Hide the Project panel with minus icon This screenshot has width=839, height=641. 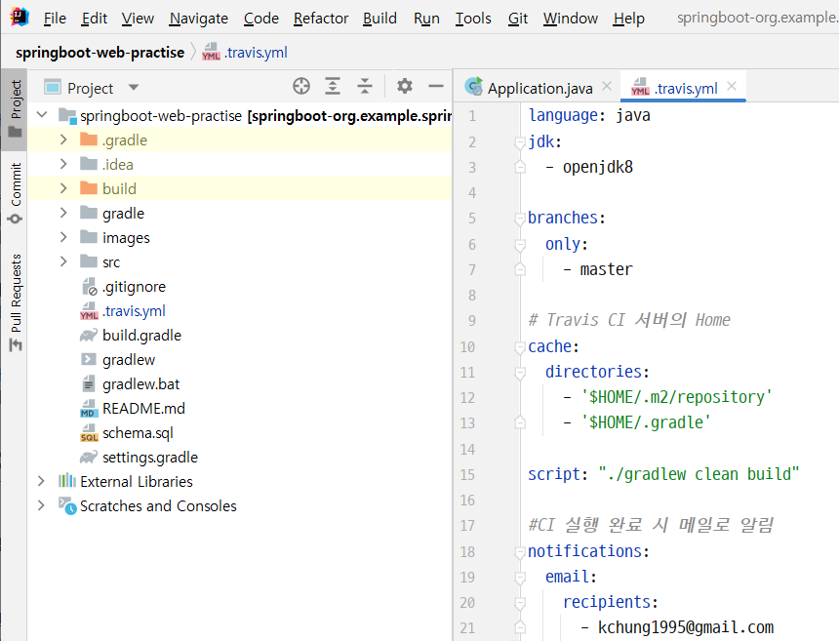click(x=436, y=86)
